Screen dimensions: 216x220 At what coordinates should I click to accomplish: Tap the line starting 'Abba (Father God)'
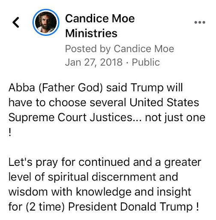click(96, 88)
